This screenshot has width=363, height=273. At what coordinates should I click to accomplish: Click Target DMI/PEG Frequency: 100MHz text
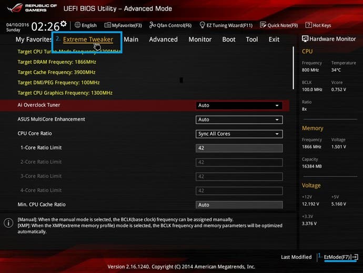pos(58,82)
